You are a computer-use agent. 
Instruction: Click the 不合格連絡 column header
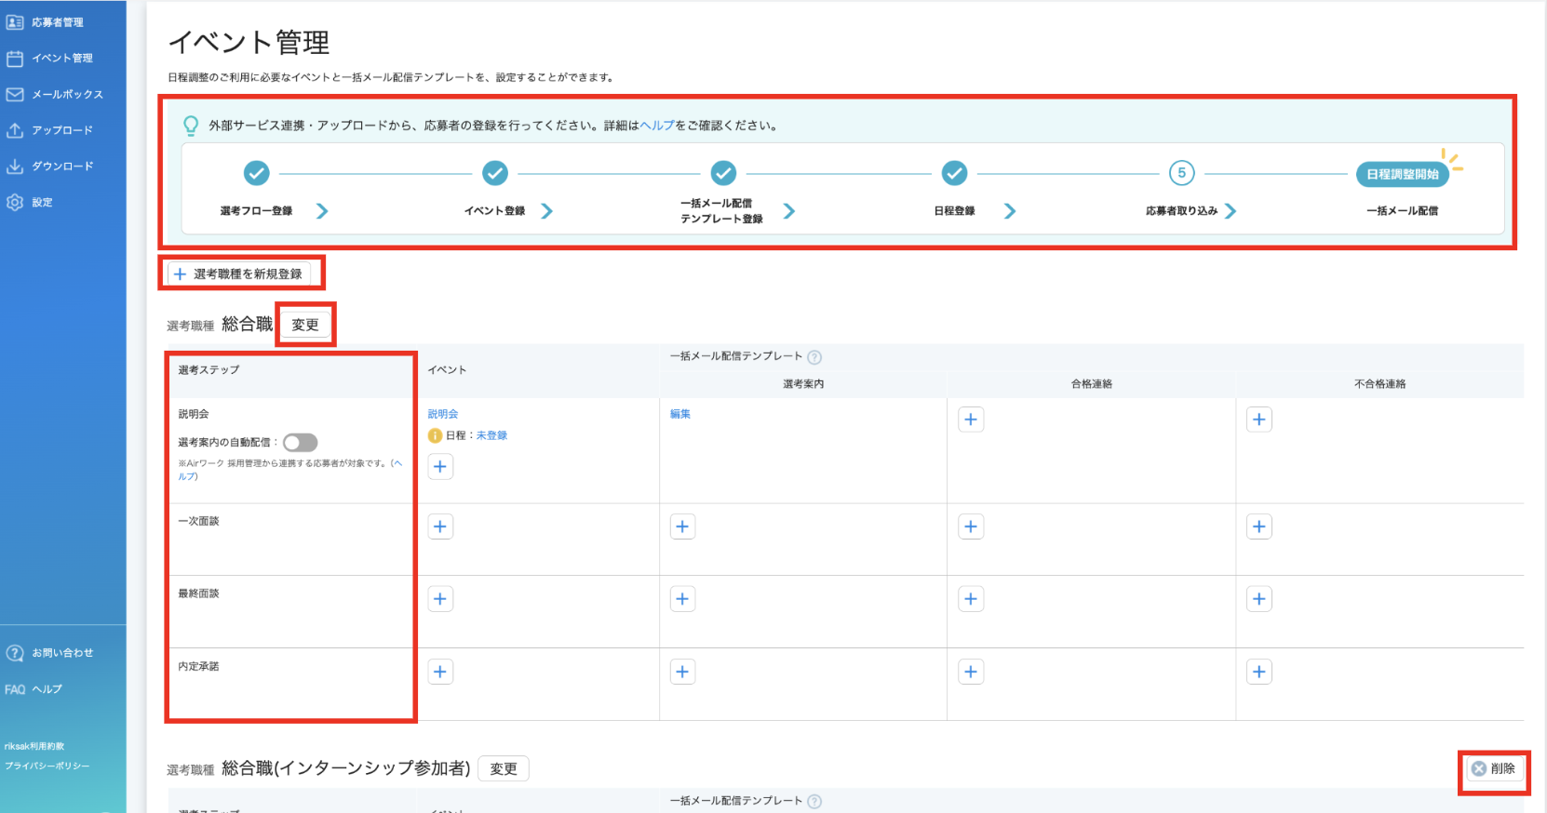[x=1379, y=383]
